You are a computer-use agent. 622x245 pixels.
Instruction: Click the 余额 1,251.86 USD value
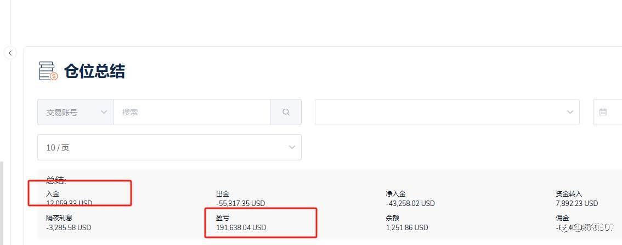tap(407, 227)
